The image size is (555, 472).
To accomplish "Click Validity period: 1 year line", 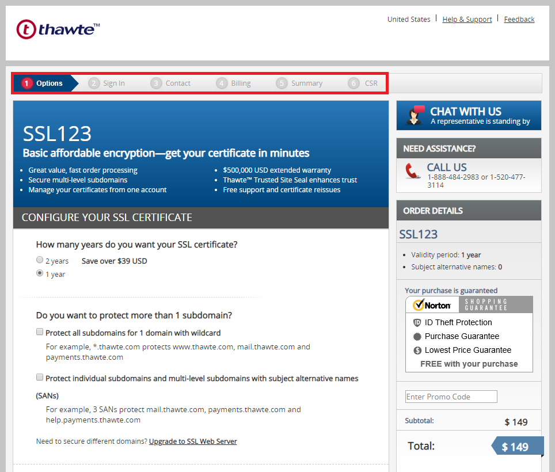I will pos(446,255).
